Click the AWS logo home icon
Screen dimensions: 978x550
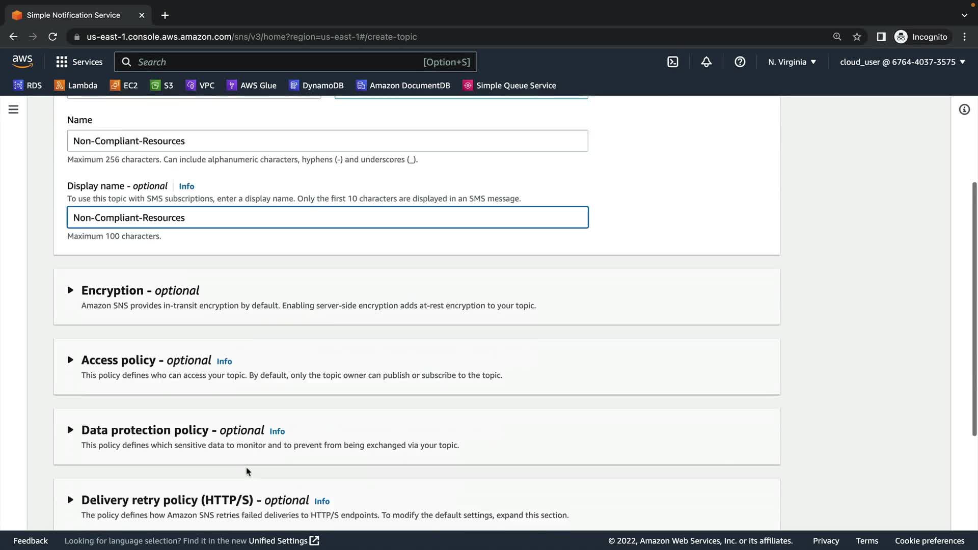22,62
